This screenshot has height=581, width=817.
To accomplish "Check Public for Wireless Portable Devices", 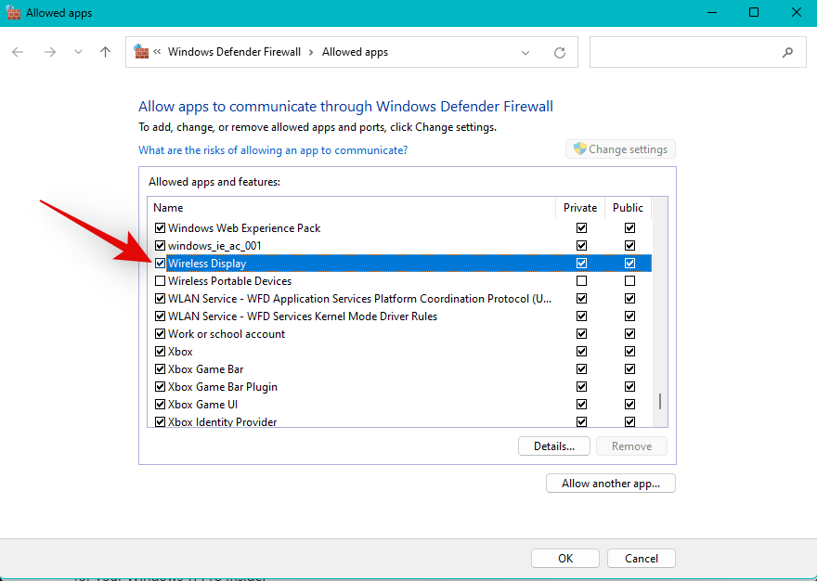I will [x=630, y=281].
